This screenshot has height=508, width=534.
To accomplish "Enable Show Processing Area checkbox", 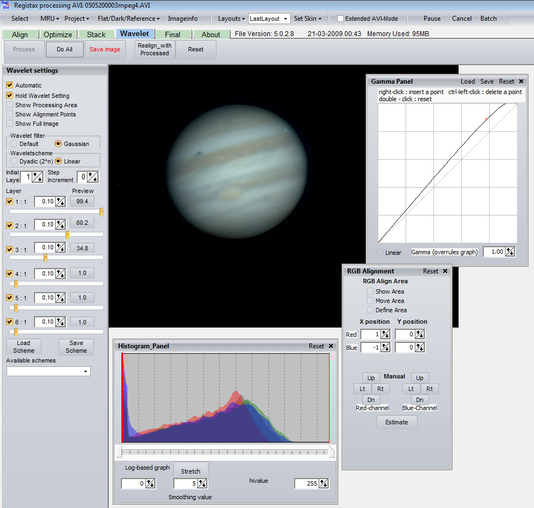I will [x=10, y=105].
